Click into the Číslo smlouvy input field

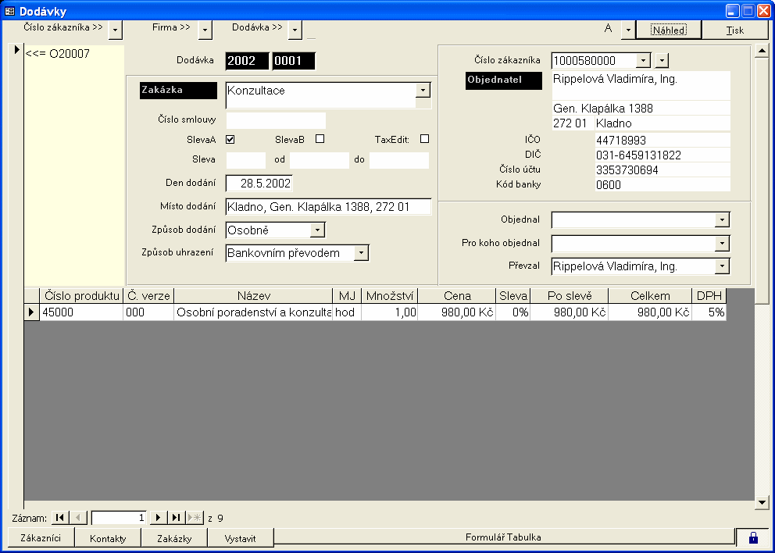(x=276, y=120)
